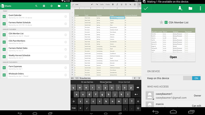Screen dimensions: 205x115
Task: Click the Strawberries cell input field
Action: [x=106, y=78]
